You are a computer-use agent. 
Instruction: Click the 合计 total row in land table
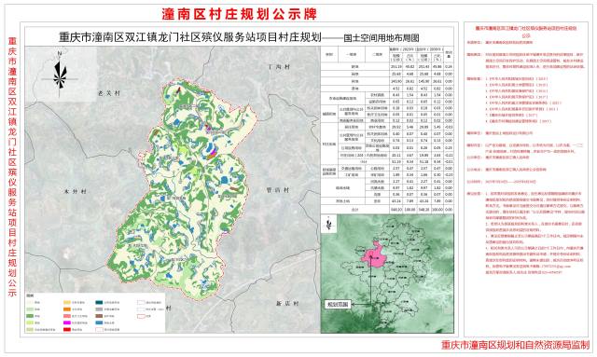(x=387, y=210)
